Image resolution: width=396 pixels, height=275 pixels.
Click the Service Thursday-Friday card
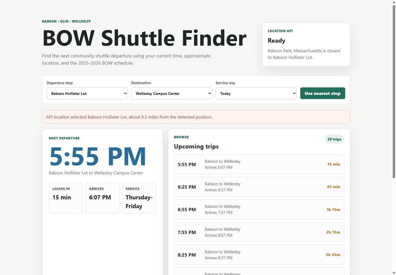pyautogui.click(x=139, y=198)
